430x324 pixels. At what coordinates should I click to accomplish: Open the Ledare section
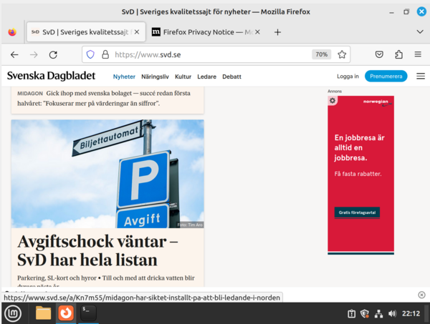[x=207, y=77]
